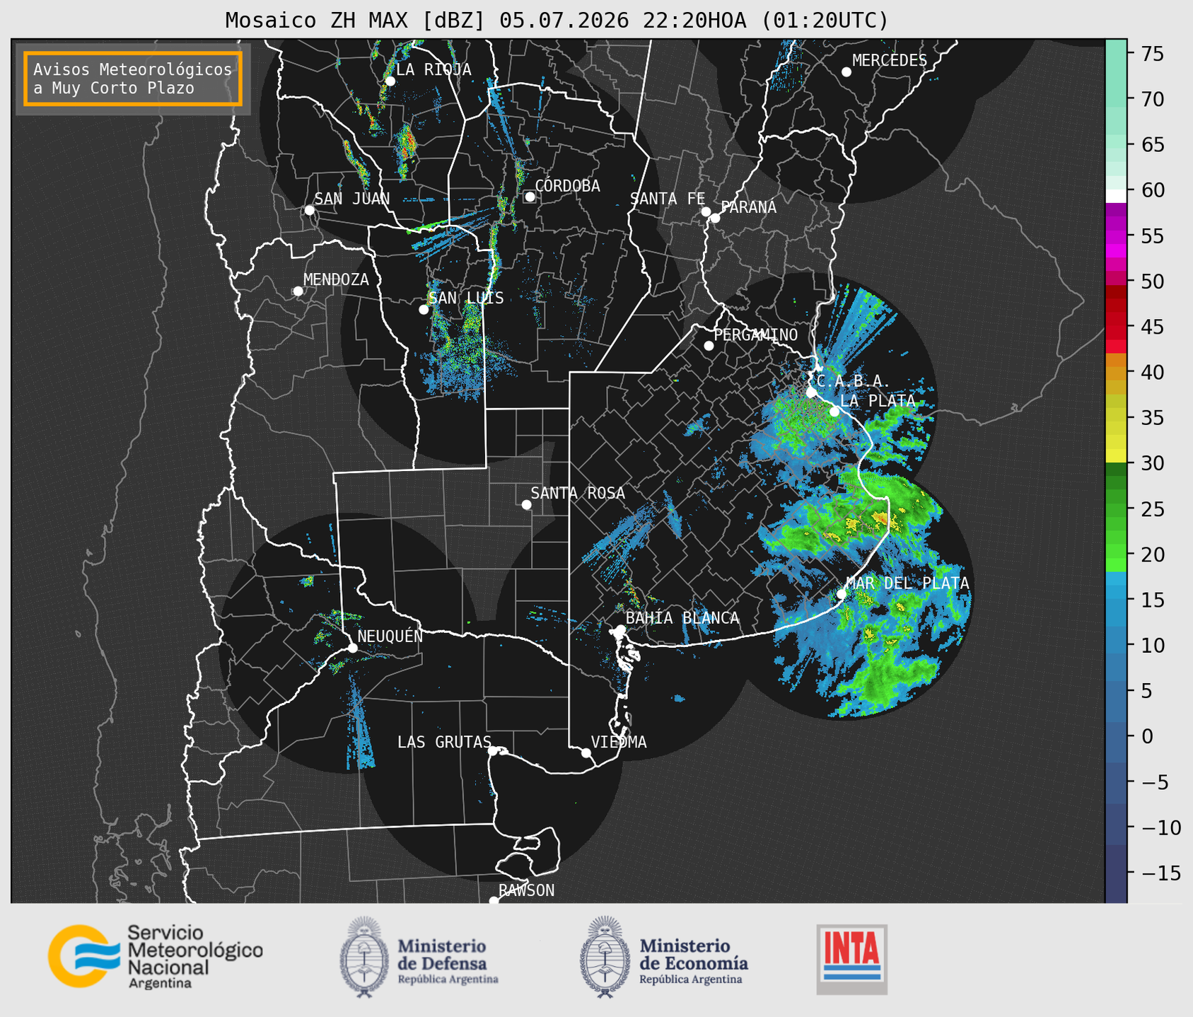Click the white 60 dBZ color swatch
This screenshot has height=1017, width=1193.
(1116, 196)
